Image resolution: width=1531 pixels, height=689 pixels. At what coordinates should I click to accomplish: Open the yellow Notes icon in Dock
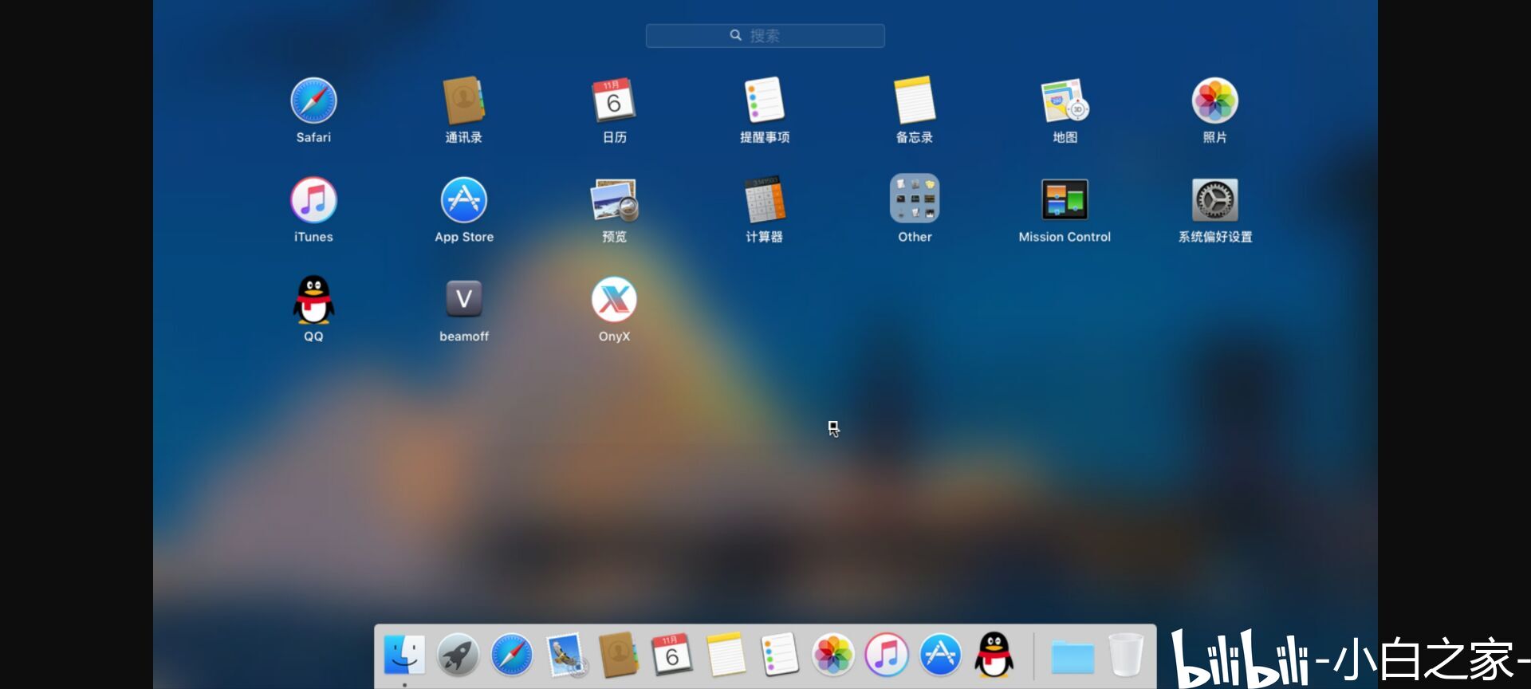726,656
